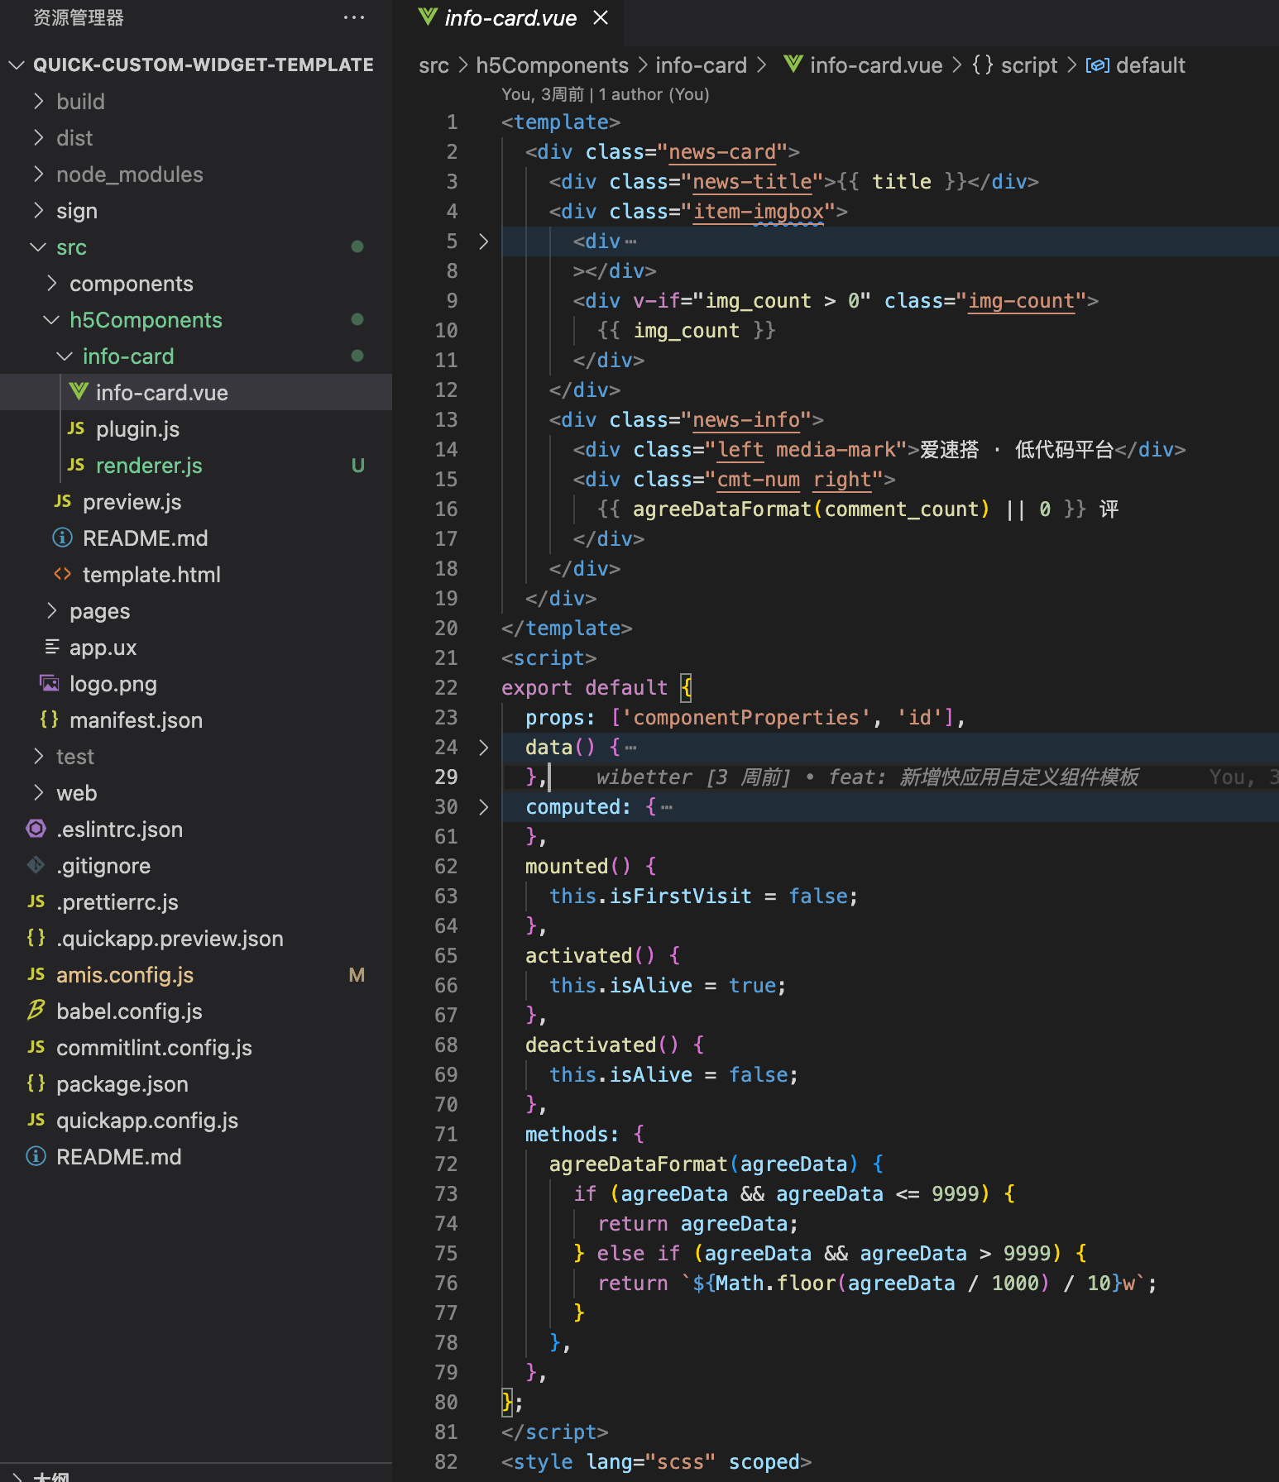
Task: Click the JS icon beside preview.js
Action: pos(63,501)
